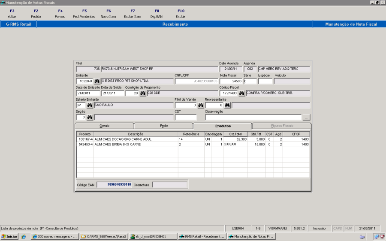
Task: Open Representante lookup binoculars
Action: pos(227,105)
